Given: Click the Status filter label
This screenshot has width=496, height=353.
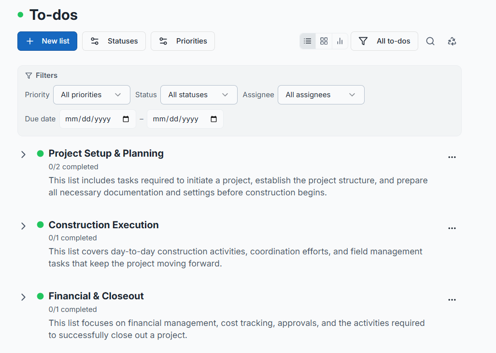Looking at the screenshot, I should [x=146, y=95].
